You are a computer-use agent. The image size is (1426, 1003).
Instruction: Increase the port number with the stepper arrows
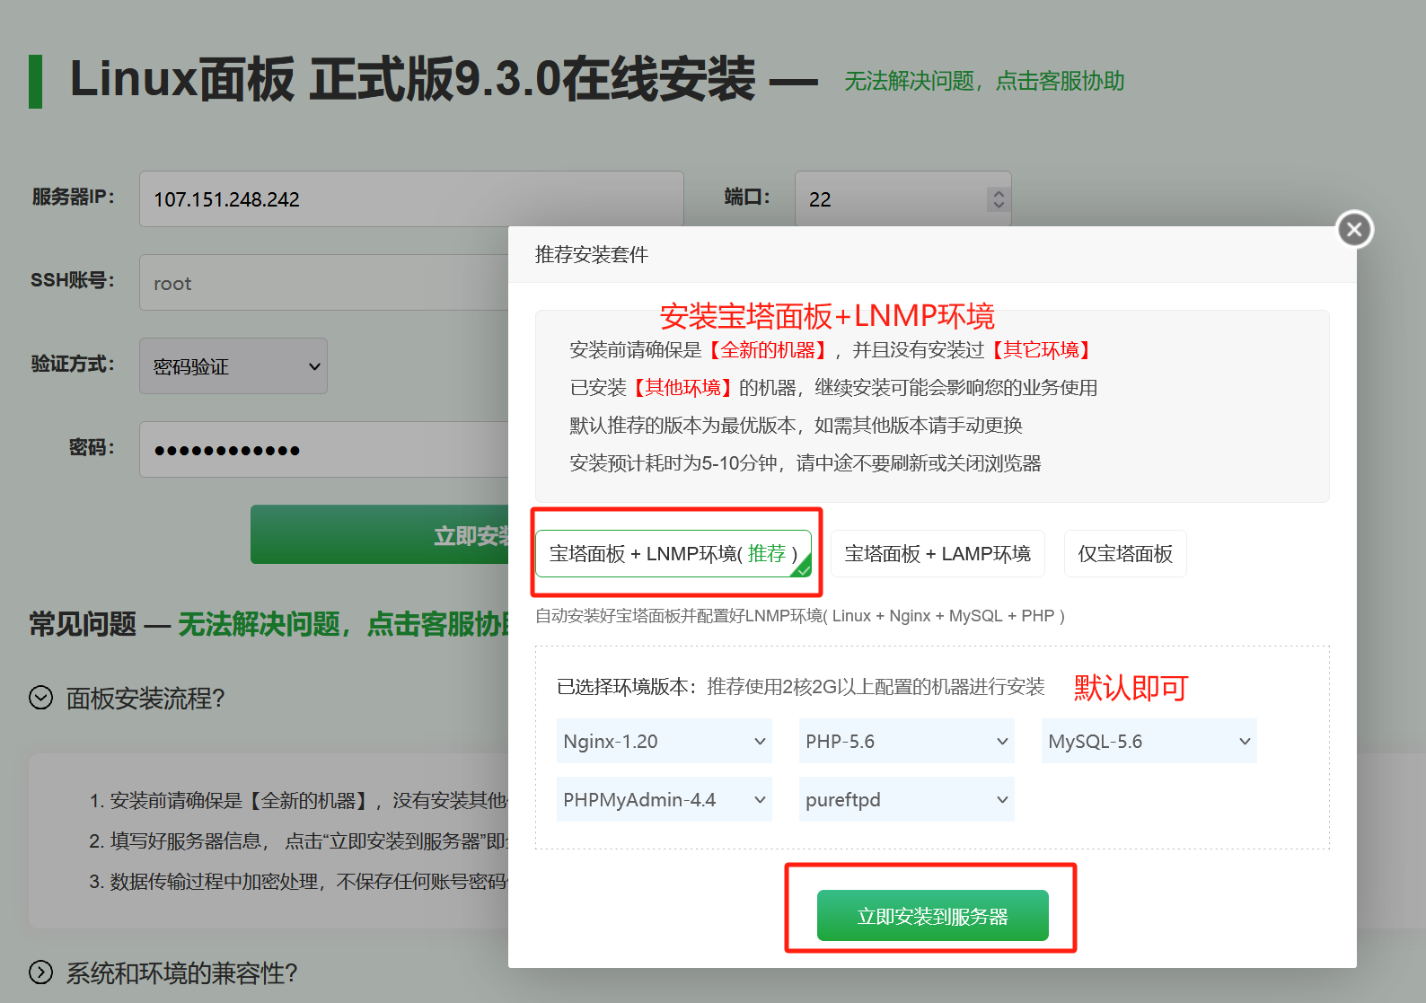tap(999, 193)
